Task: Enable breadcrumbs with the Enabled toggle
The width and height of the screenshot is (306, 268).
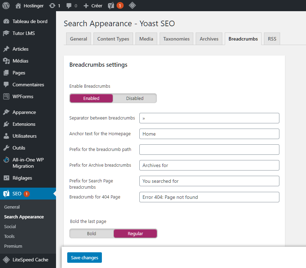Action: 91,98
